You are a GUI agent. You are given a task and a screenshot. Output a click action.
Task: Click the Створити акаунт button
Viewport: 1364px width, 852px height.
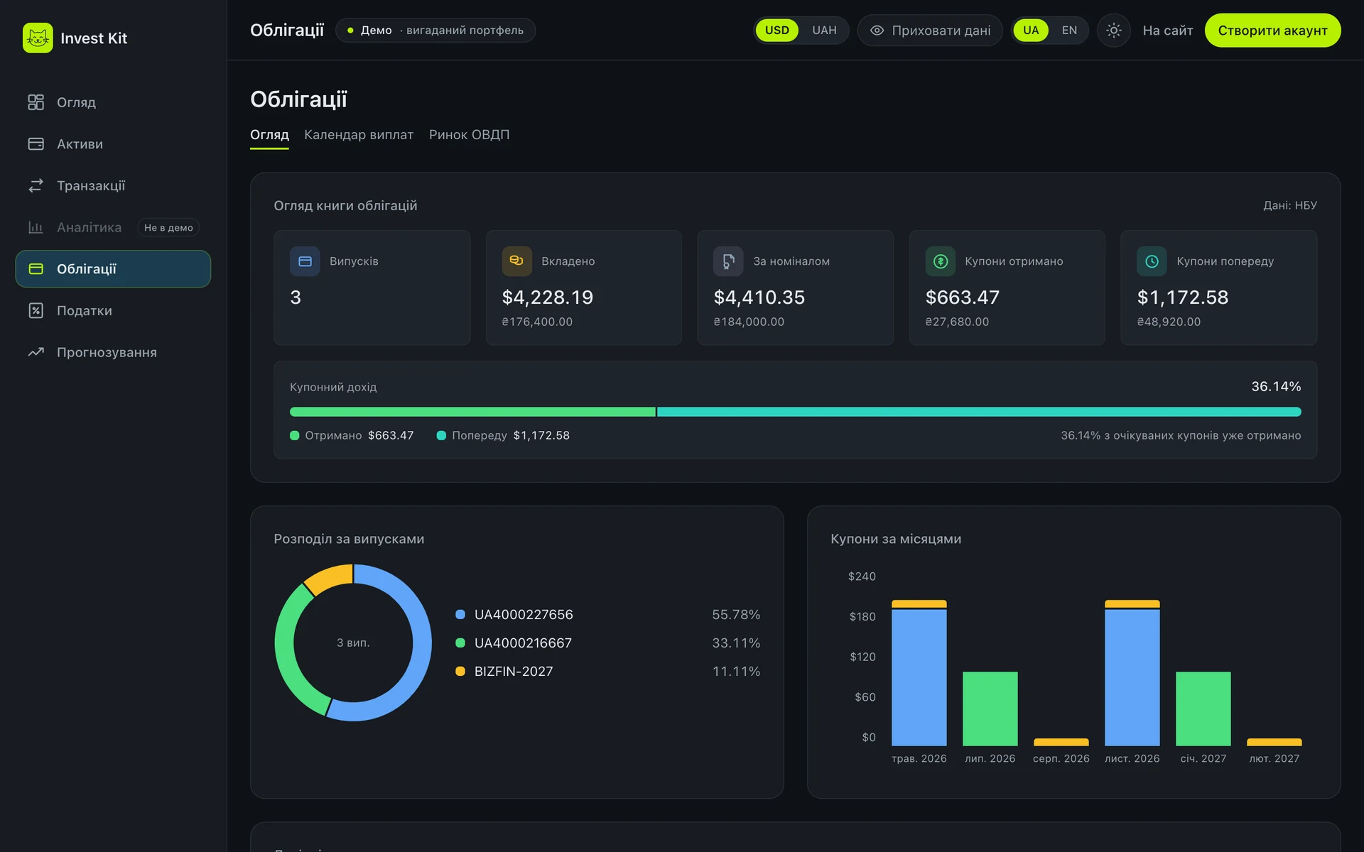point(1272,31)
